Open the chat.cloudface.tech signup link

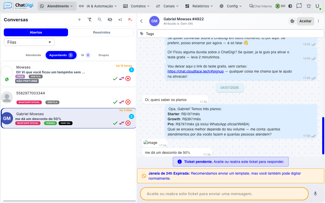(x=196, y=71)
